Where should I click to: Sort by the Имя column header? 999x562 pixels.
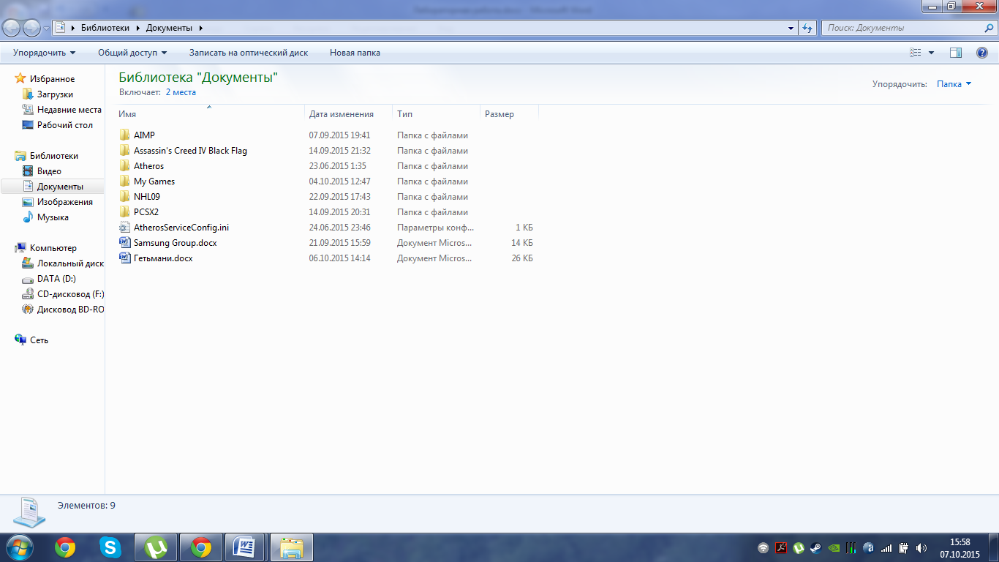coord(211,114)
